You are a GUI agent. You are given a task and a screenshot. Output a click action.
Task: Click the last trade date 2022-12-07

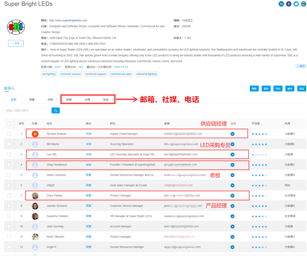(121, 67)
